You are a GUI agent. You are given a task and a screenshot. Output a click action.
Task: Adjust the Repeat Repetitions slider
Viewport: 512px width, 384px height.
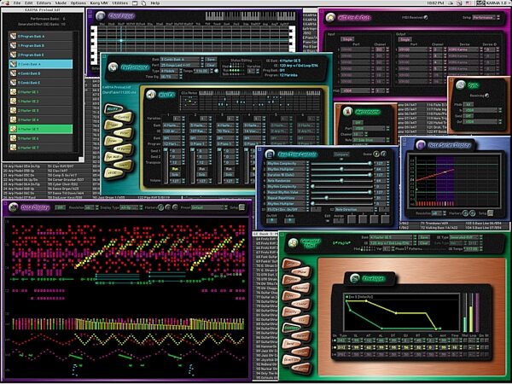tap(340, 198)
